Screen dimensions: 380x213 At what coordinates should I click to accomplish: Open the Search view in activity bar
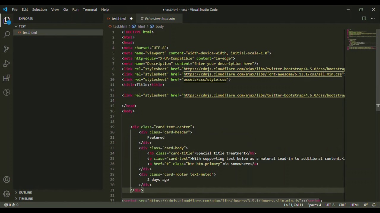pyautogui.click(x=7, y=35)
